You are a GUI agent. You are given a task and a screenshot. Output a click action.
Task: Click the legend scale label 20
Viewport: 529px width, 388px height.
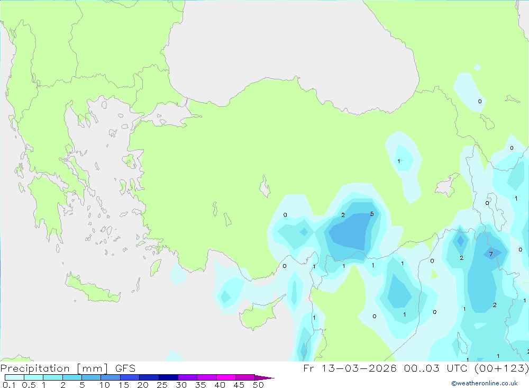point(143,385)
